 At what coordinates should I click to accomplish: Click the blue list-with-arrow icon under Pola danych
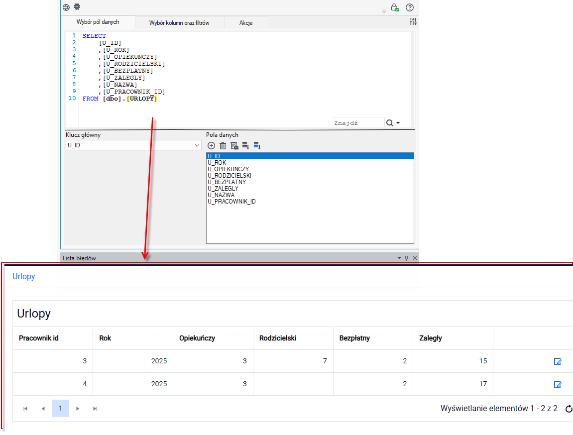pos(257,146)
